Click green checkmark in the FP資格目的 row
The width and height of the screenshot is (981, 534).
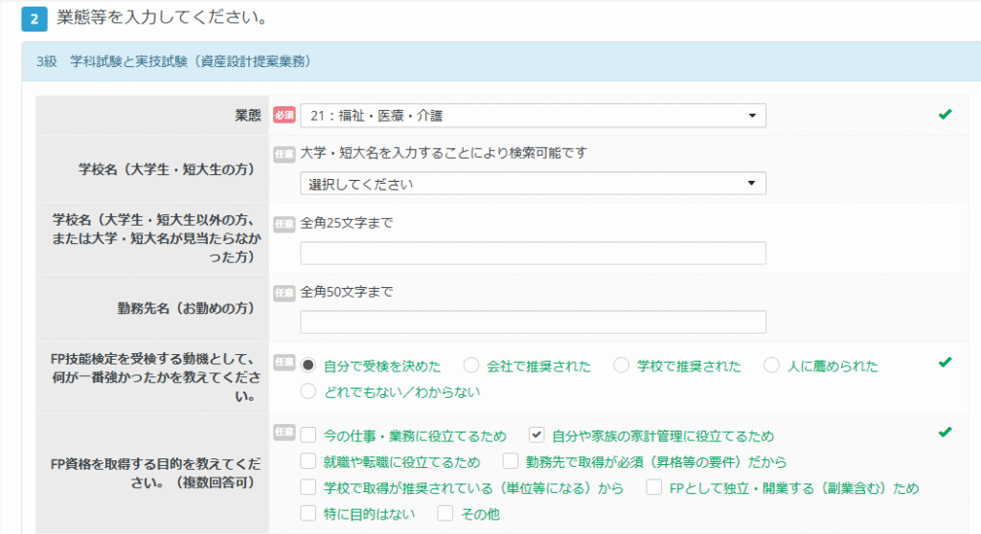[x=945, y=432]
